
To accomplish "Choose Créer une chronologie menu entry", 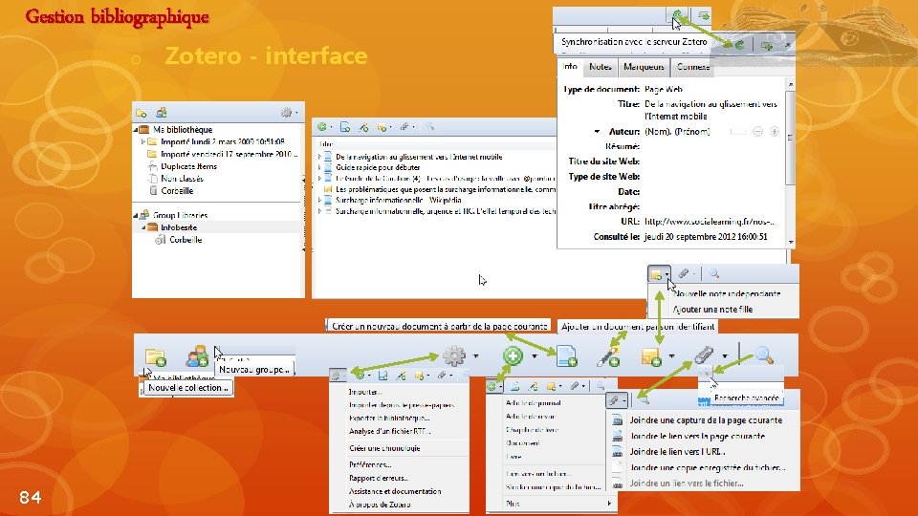I will [384, 448].
